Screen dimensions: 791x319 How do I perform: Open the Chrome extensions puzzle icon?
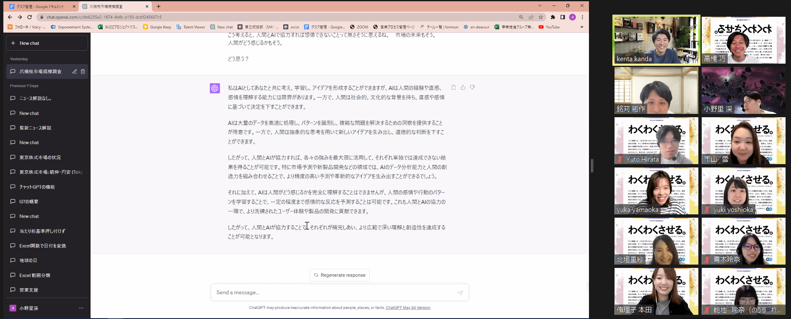(x=553, y=17)
